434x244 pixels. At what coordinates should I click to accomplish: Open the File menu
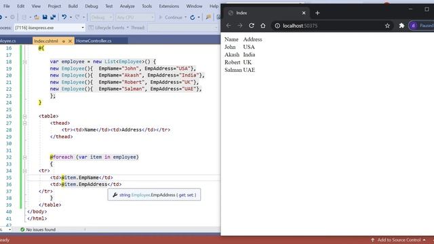(x=6, y=6)
